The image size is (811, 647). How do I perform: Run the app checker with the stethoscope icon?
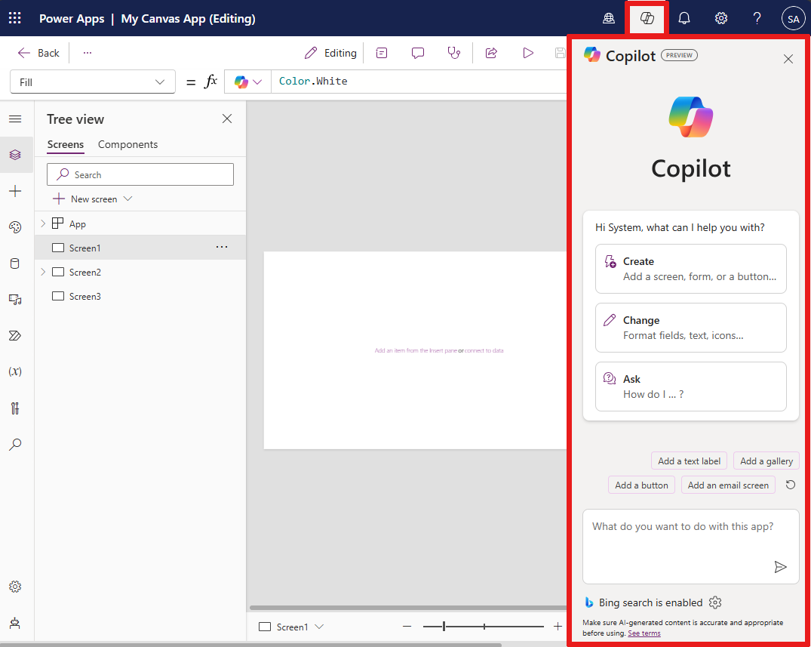click(x=453, y=53)
